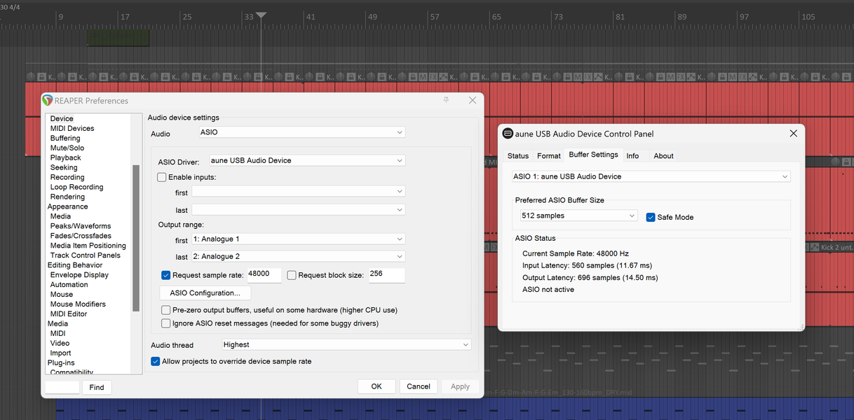Screen dimensions: 854x420
Task: Select Rendering in preferences tree
Action: point(67,197)
